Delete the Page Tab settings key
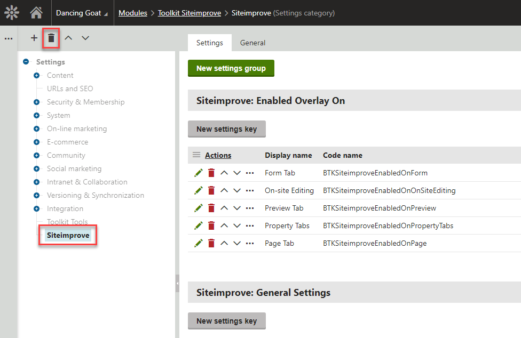The width and height of the screenshot is (521, 338). (x=211, y=243)
